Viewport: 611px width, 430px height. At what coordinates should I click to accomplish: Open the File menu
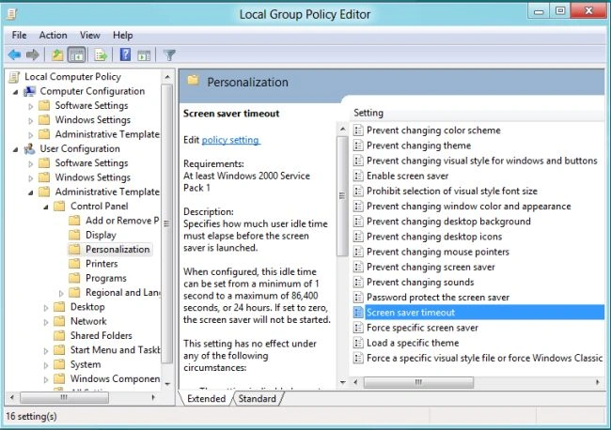point(19,35)
